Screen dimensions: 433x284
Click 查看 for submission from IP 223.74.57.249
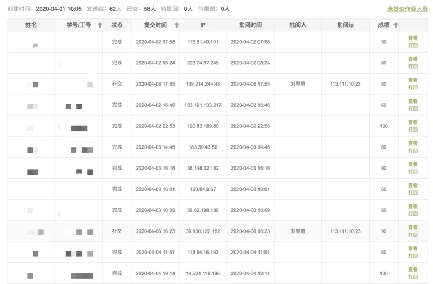point(412,59)
